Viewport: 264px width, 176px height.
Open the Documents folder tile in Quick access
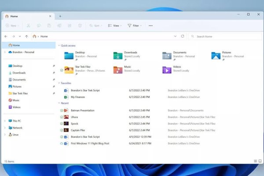click(179, 56)
